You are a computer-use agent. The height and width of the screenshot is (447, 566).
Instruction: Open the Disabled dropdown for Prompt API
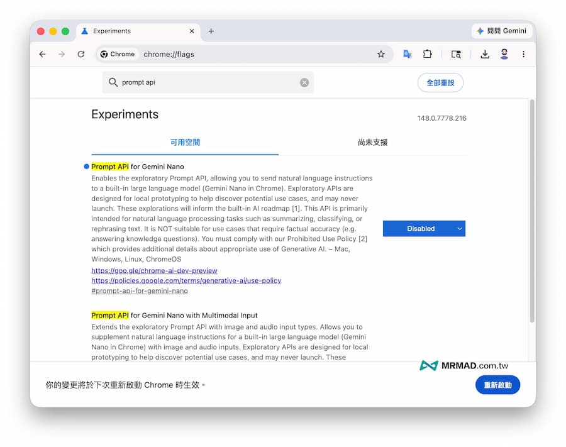(424, 228)
